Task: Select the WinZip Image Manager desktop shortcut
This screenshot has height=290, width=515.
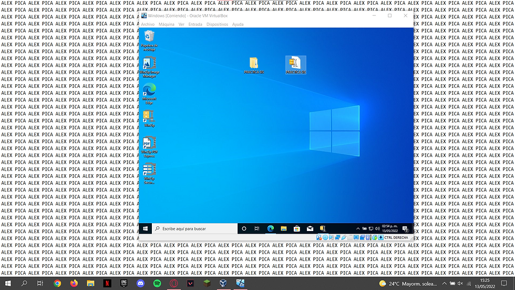Action: (149, 67)
